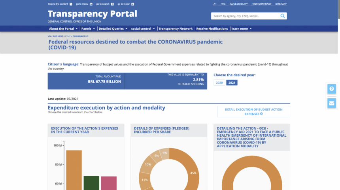
Task: Click the 11% donut segment
Action: [144, 180]
